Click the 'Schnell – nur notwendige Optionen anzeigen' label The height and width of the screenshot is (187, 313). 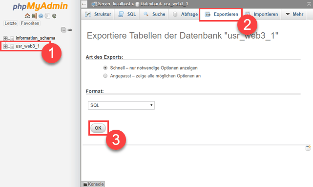[154, 68]
